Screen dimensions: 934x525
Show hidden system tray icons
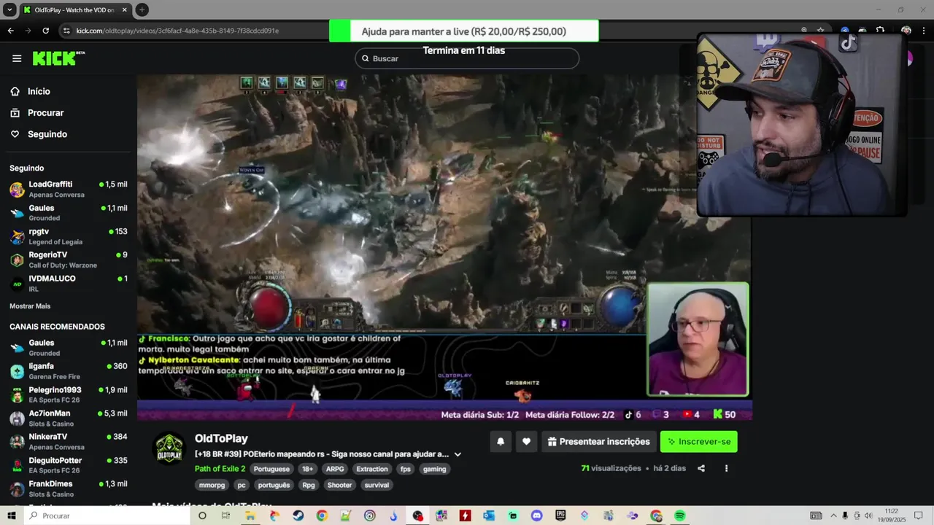tap(833, 516)
